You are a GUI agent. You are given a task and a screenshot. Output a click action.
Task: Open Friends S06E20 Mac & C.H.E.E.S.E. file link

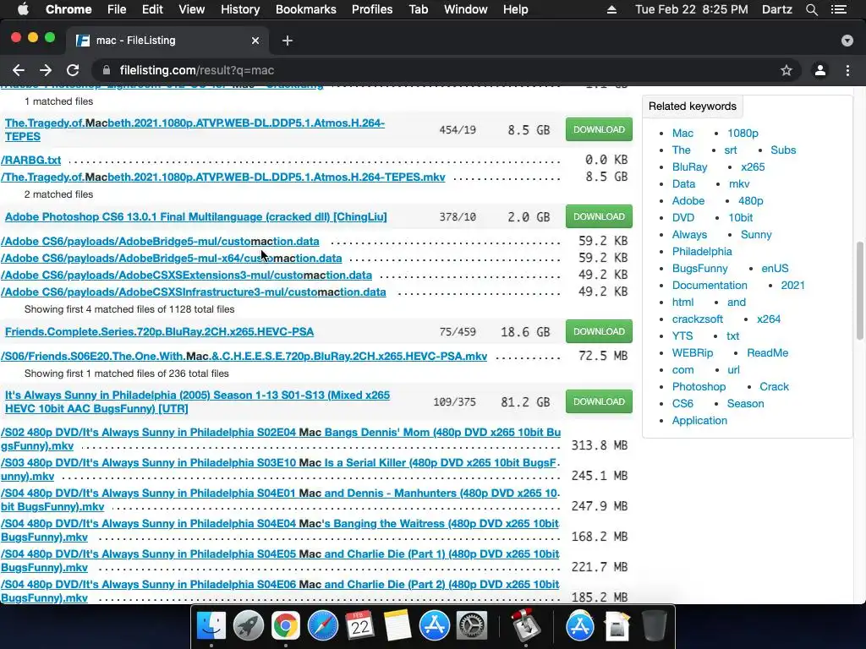[x=244, y=357]
